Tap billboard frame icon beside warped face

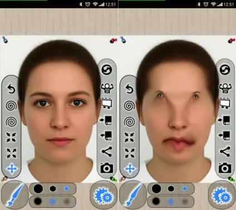225,103
